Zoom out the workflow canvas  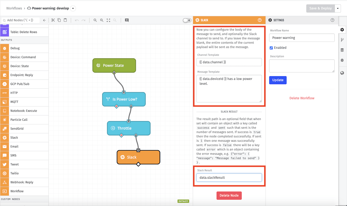click(95, 20)
